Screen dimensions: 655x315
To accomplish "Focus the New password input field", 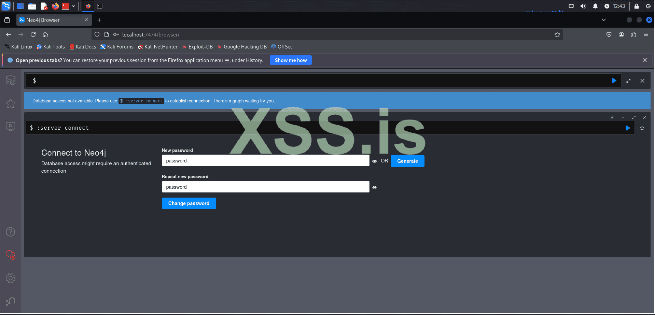I will (x=265, y=161).
